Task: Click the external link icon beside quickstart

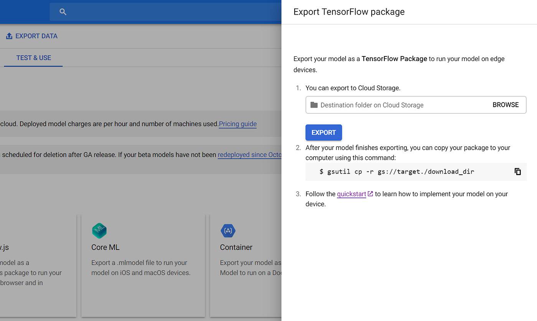Action: tap(370, 194)
